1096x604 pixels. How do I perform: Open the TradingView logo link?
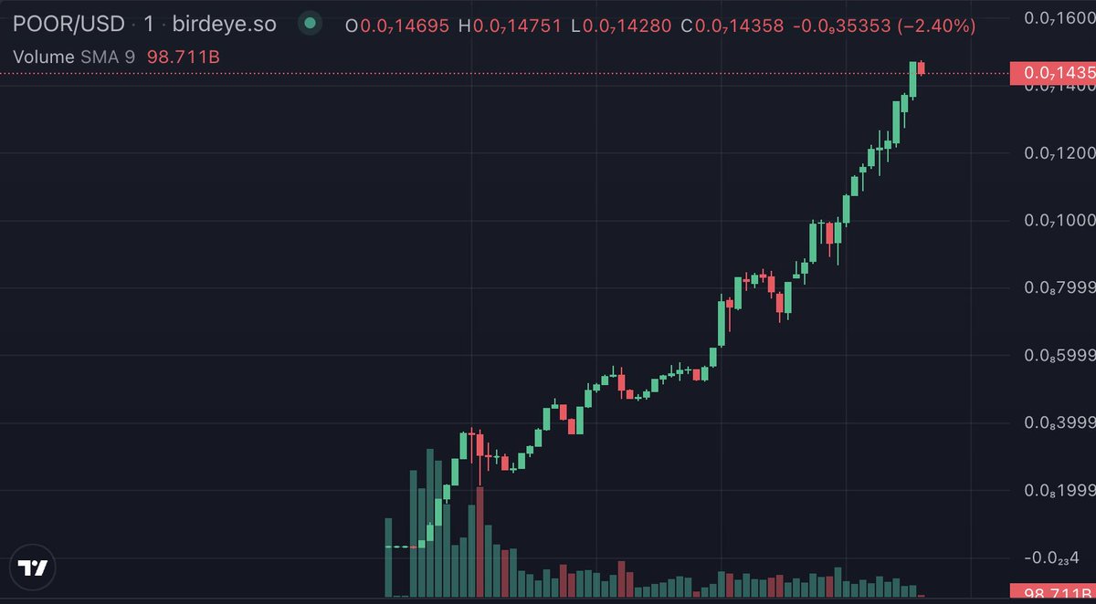point(34,568)
